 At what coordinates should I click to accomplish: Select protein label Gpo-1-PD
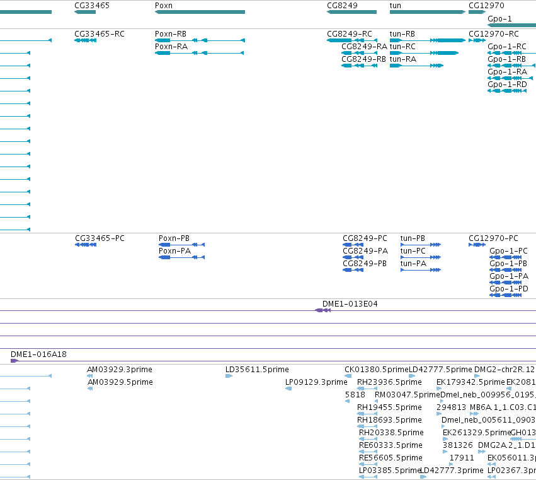[x=509, y=289]
